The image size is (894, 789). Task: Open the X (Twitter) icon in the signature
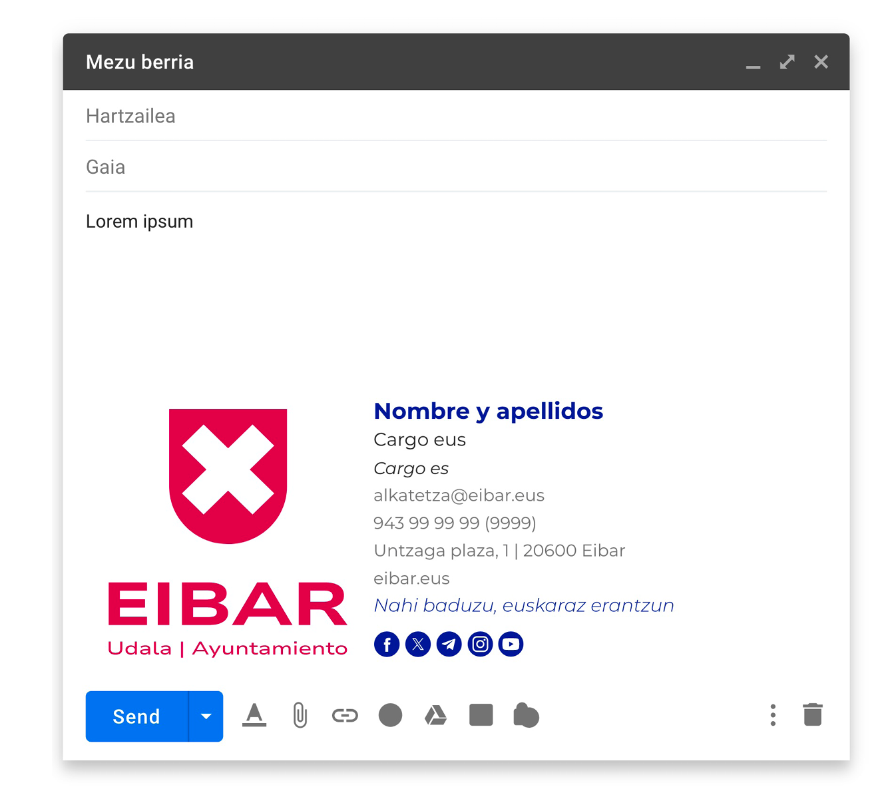tap(418, 645)
